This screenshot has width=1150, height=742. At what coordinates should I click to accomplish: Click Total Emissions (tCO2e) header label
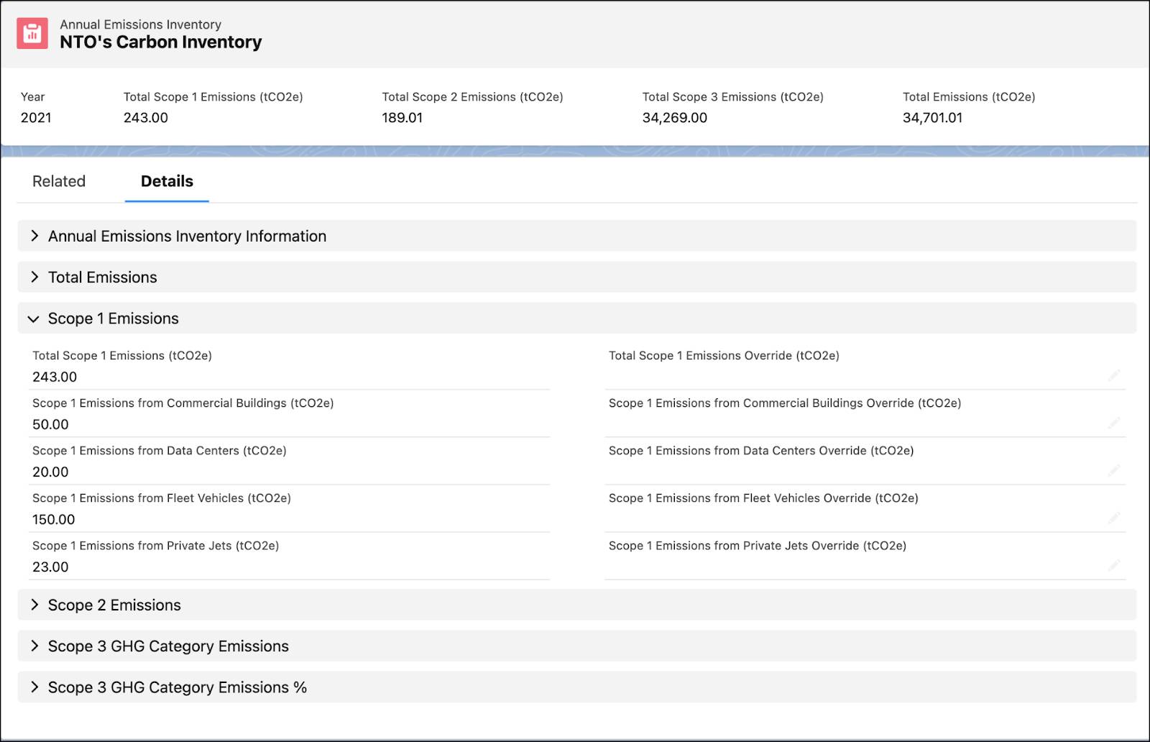coord(969,97)
